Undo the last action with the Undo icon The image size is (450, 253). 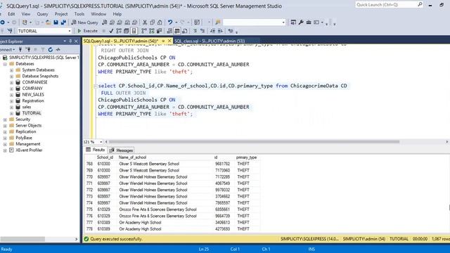pyautogui.click(x=170, y=22)
